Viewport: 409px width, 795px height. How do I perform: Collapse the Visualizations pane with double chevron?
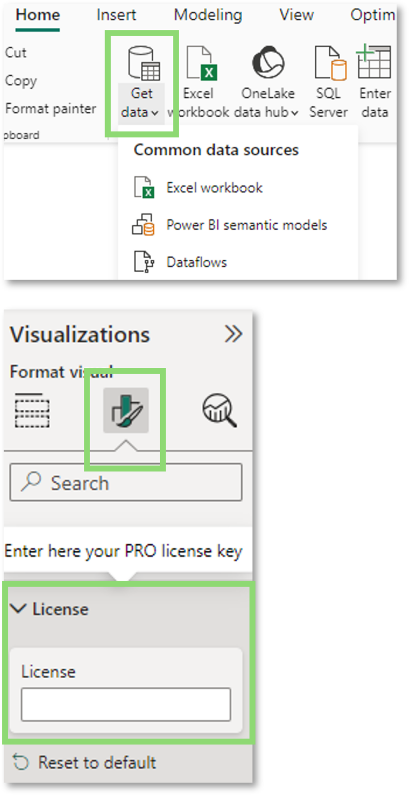coord(233,334)
